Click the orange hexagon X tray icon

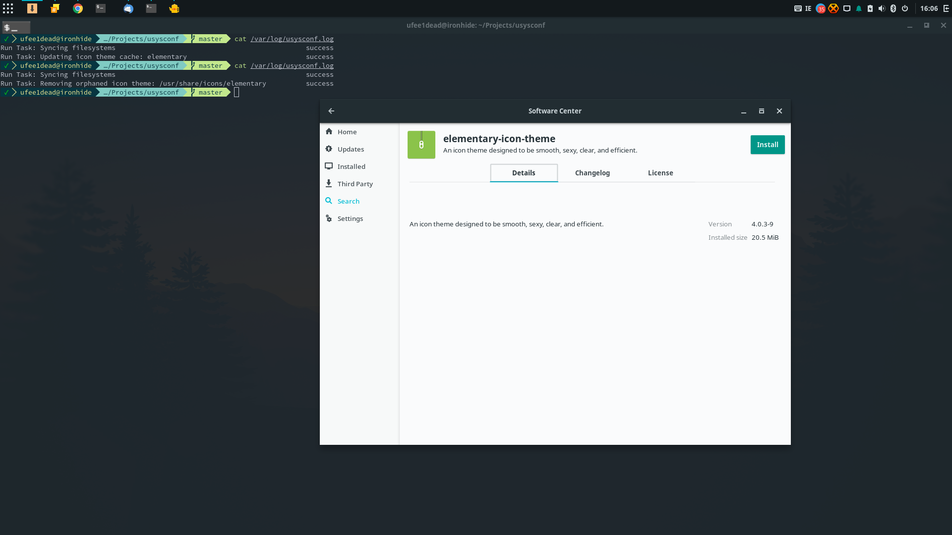[x=833, y=8]
